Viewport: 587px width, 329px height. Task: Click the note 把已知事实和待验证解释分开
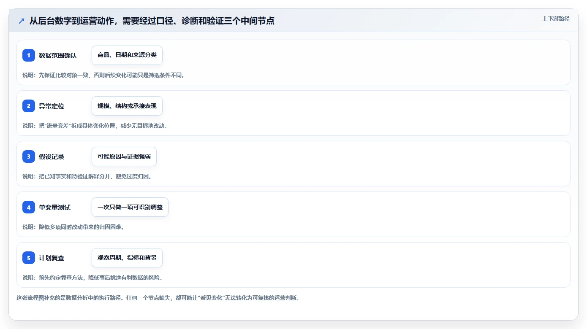[x=87, y=176]
